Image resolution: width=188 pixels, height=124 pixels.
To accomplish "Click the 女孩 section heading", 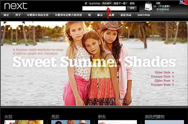I will click(x=8, y=117).
